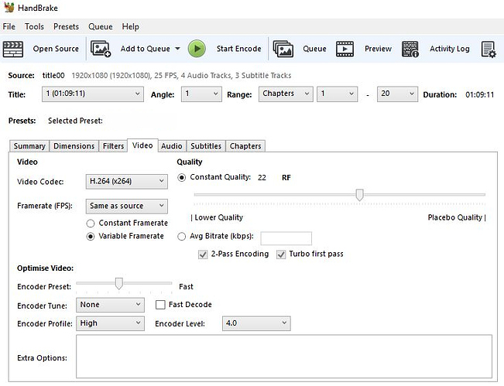This screenshot has width=504, height=386.
Task: Expand the Encoder Level dropdown
Action: pos(256,323)
